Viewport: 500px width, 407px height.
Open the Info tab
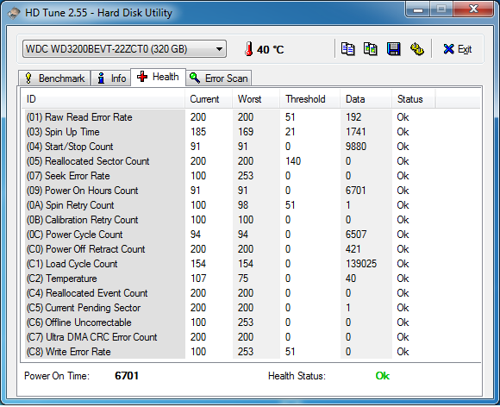[111, 78]
